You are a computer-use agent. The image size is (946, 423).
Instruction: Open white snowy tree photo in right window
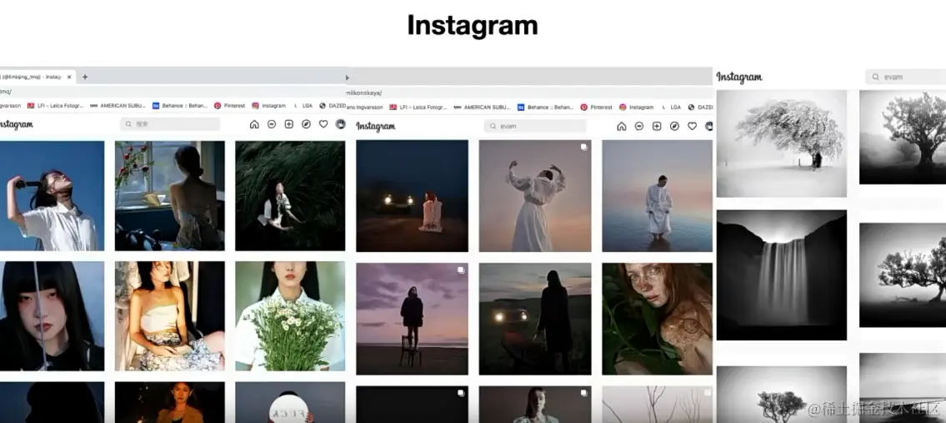pos(782,144)
